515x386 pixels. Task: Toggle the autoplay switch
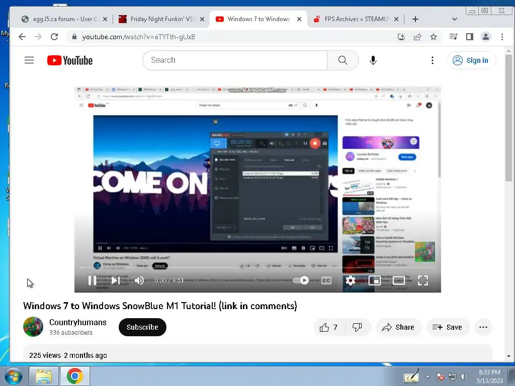click(301, 280)
